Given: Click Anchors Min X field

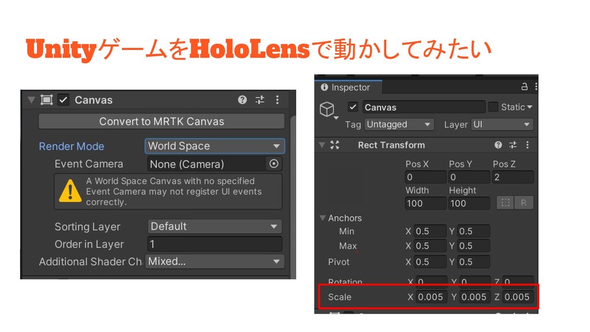Looking at the screenshot, I should (x=430, y=231).
